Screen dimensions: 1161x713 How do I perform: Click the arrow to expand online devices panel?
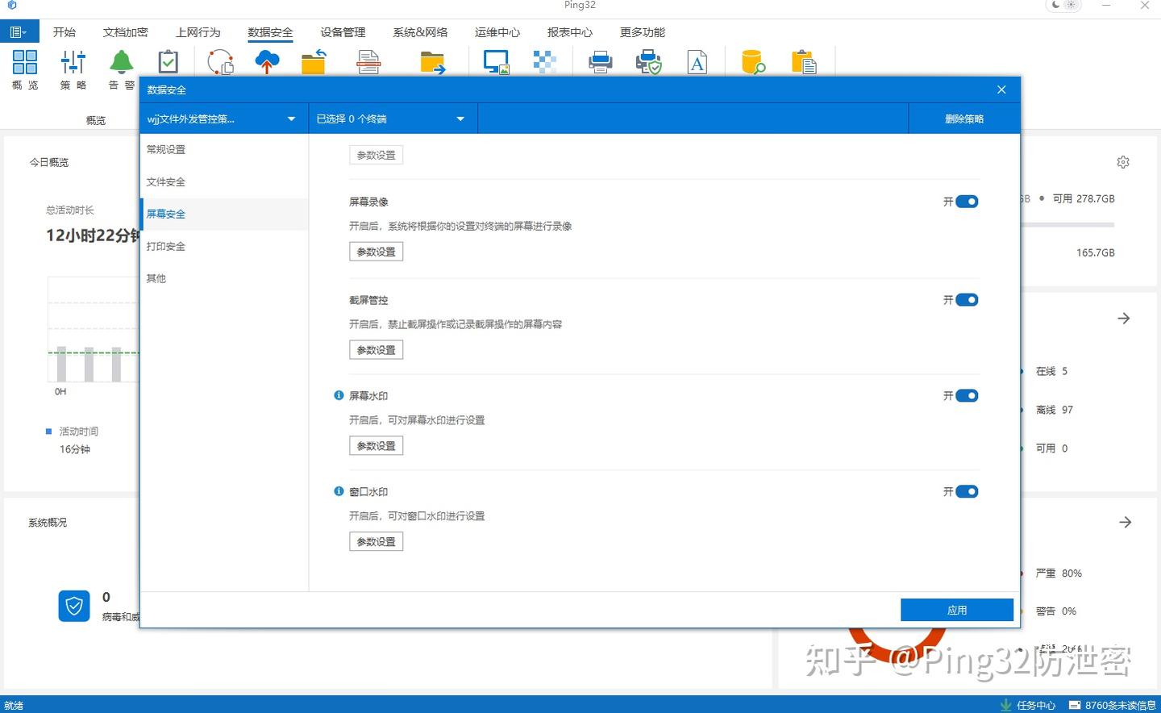(x=1124, y=318)
